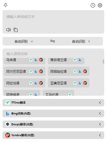Open source language 自动识别 dropdown
This screenshot has height=142, width=107.
click(24, 41)
